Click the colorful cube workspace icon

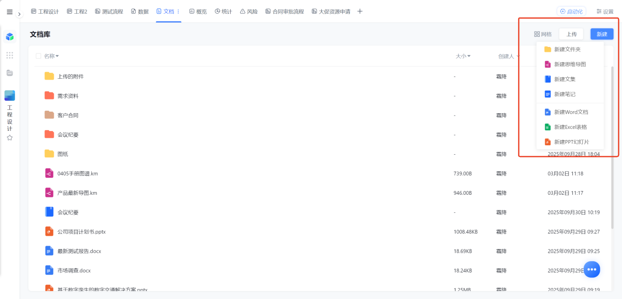tap(9, 36)
